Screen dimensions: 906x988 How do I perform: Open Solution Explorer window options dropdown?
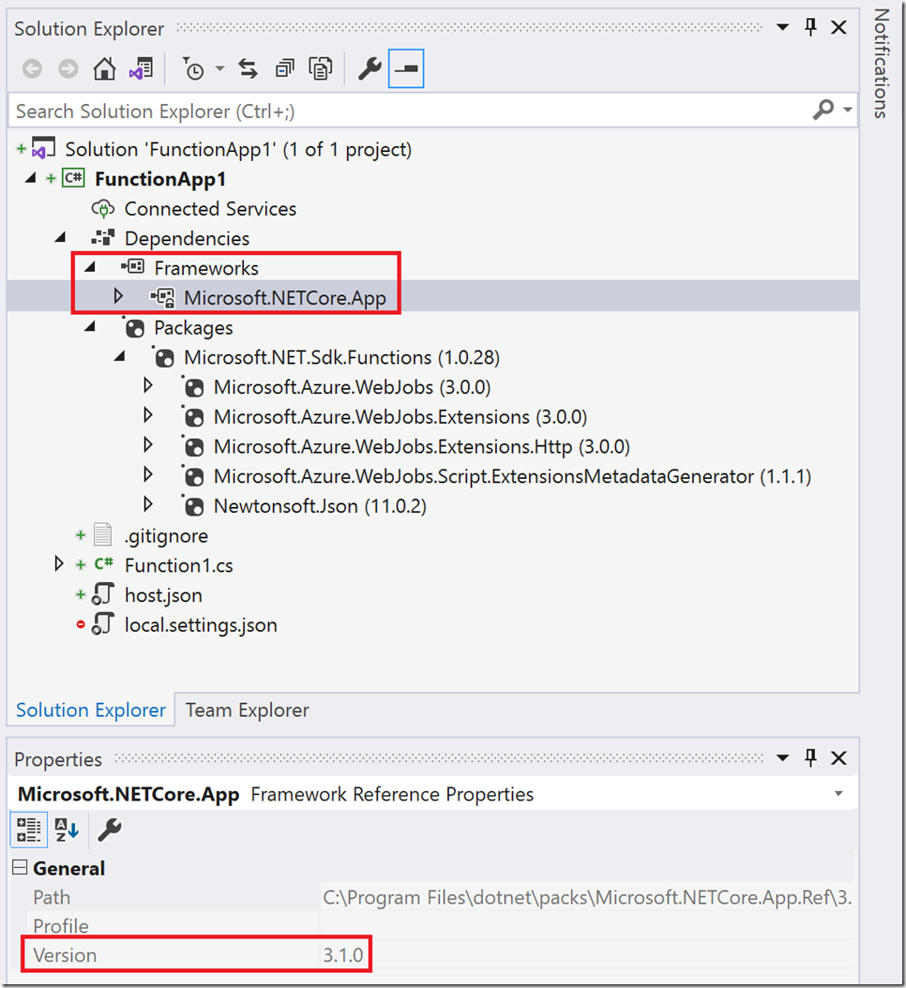pos(782,27)
